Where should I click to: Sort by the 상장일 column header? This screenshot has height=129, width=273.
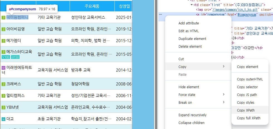click(x=124, y=6)
